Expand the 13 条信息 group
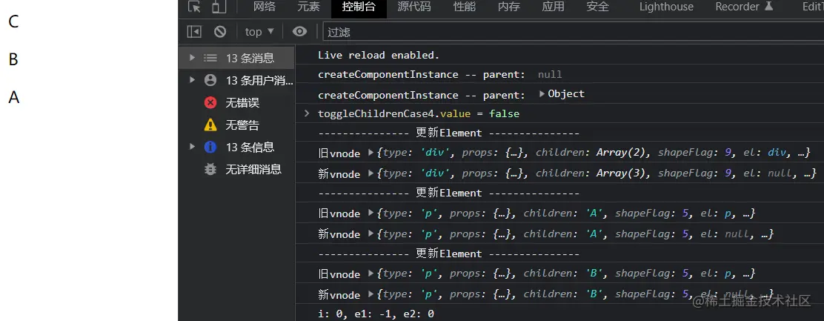The height and width of the screenshot is (321, 824). [193, 147]
